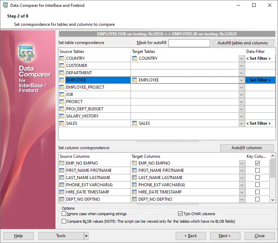
Task: Open the Help button
Action: (19, 236)
